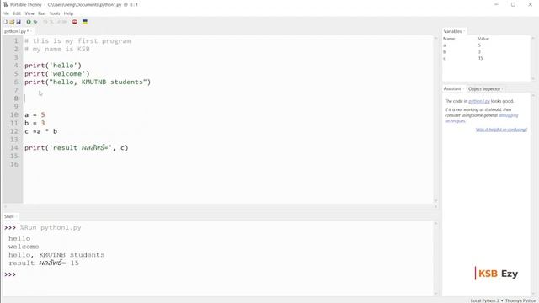Screen dimensions: 539x303
Task: Click the shell prompt input line
Action: pyautogui.click(x=220, y=274)
